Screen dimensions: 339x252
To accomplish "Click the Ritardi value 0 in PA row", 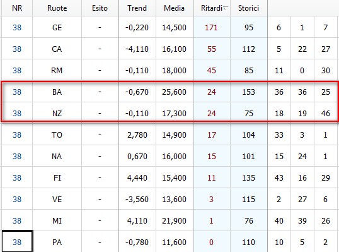I will tap(212, 242).
